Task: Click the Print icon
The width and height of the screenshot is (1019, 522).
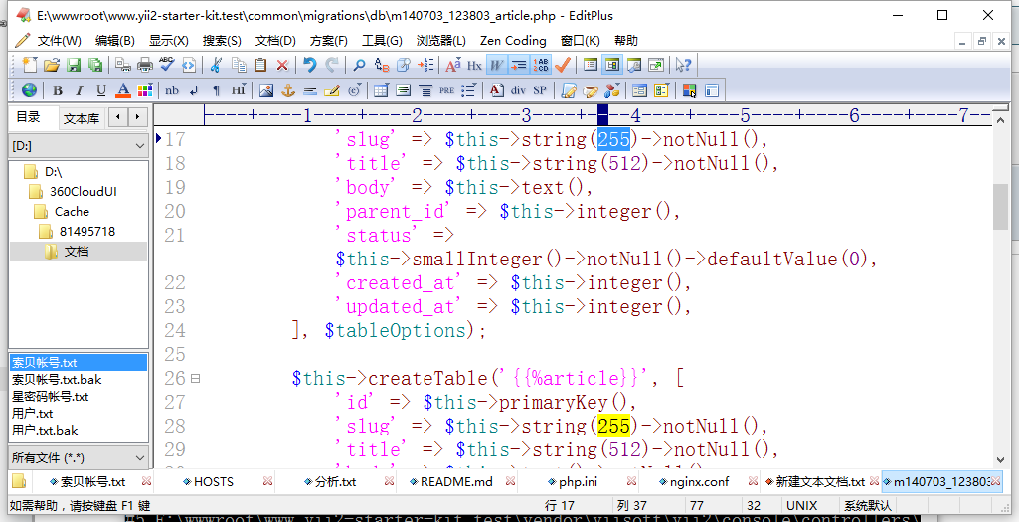Action: point(145,65)
